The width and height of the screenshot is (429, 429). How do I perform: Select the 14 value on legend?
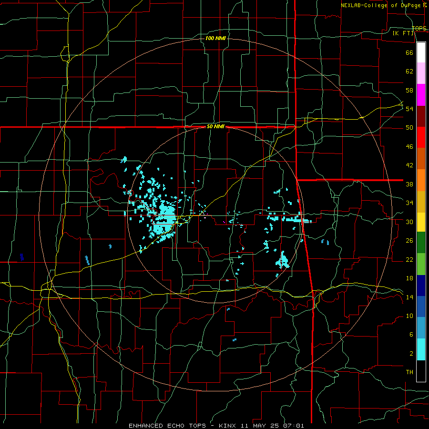click(409, 297)
